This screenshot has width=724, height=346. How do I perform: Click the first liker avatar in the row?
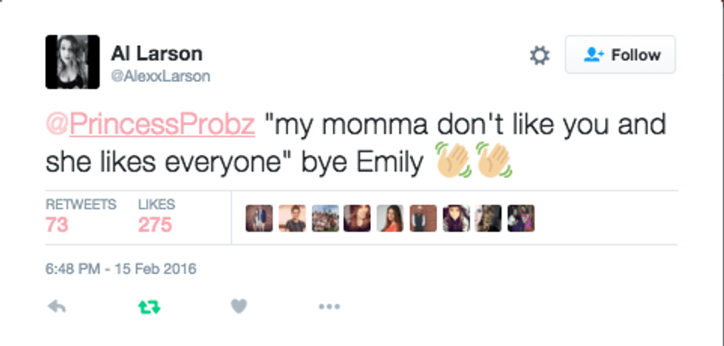(x=259, y=218)
